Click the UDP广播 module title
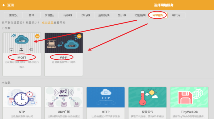214x119 pixels. pyautogui.click(x=64, y=112)
